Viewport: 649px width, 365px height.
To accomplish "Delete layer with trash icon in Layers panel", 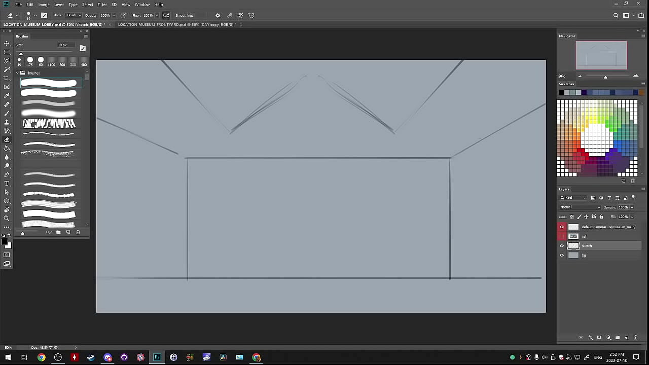I will (x=636, y=337).
